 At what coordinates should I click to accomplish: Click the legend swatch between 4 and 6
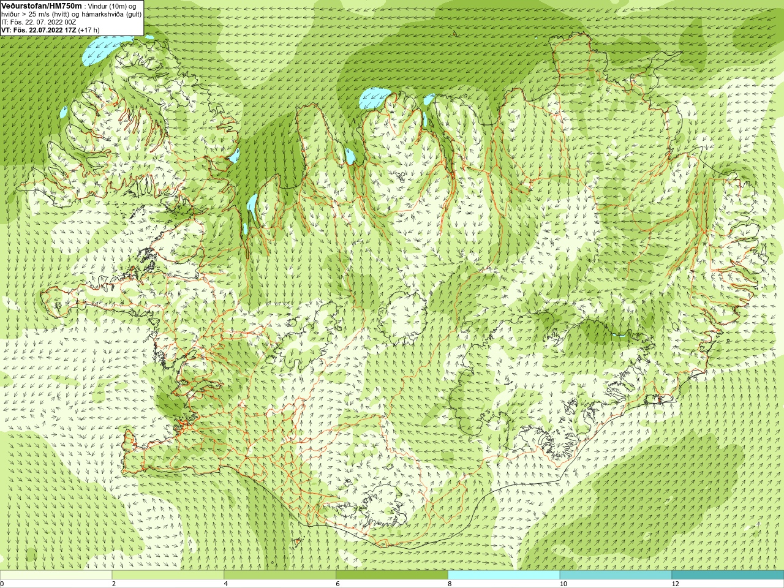coord(280,575)
